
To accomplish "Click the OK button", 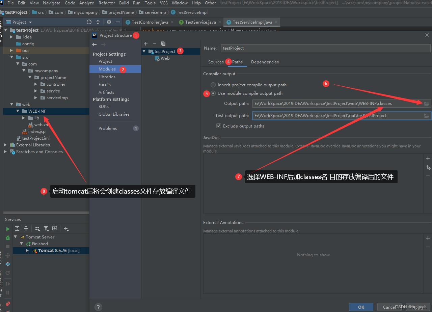I will tap(361, 307).
